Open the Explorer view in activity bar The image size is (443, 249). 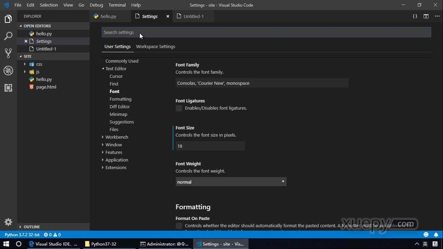(8, 19)
